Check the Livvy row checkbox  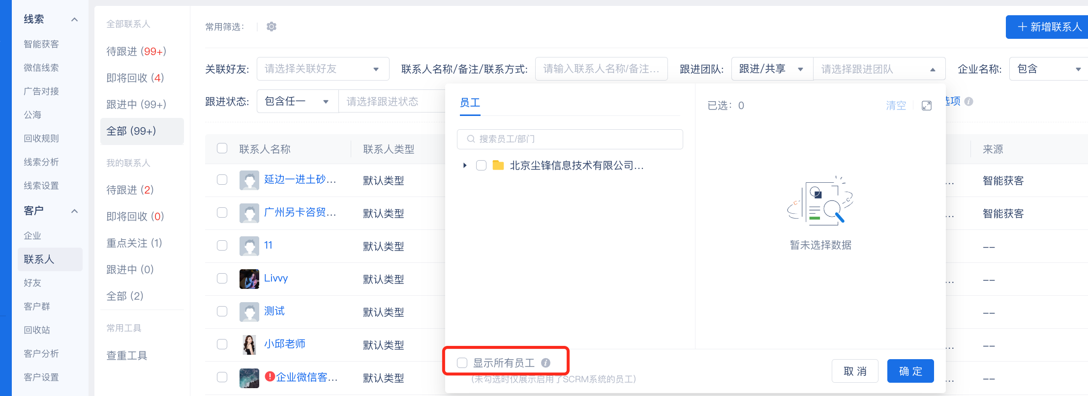[222, 279]
